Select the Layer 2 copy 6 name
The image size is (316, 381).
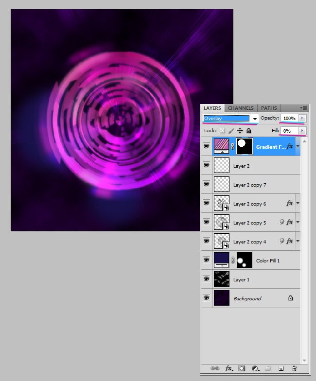250,204
